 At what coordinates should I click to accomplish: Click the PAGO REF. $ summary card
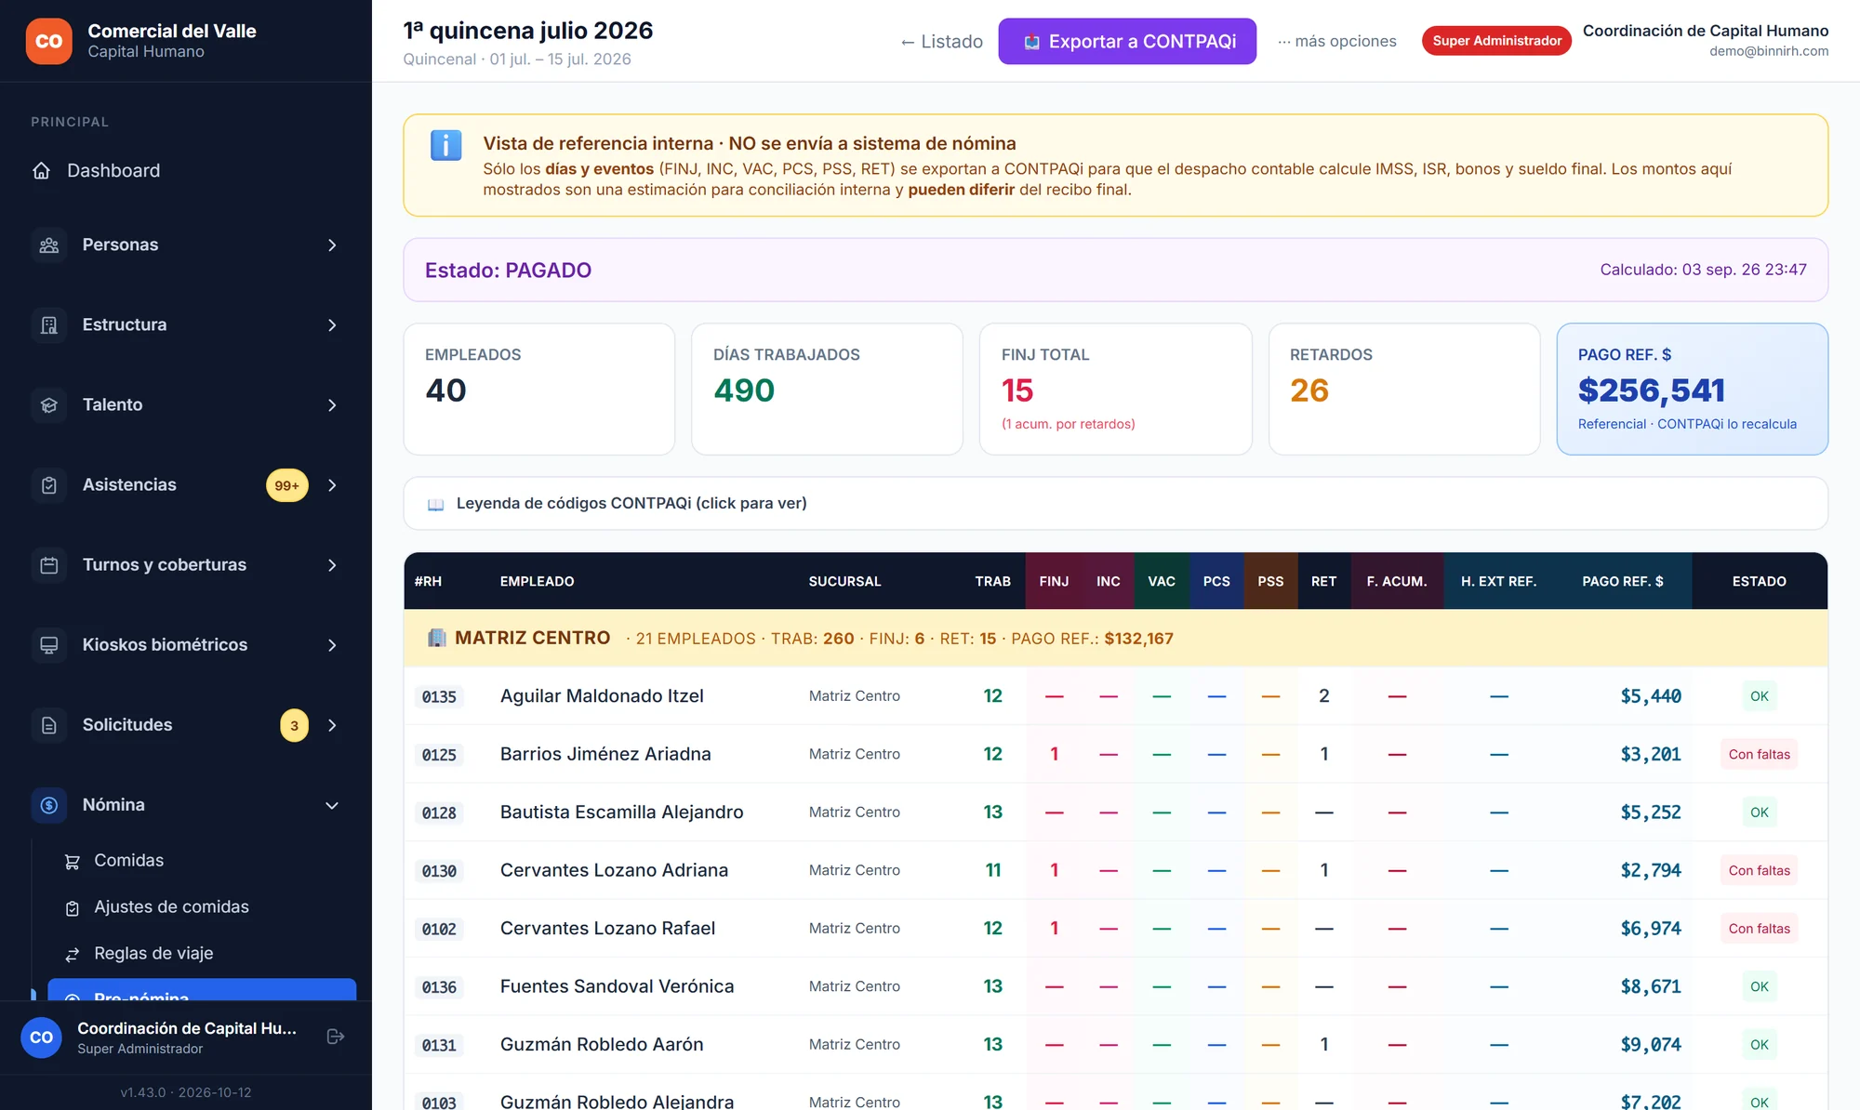click(1692, 389)
